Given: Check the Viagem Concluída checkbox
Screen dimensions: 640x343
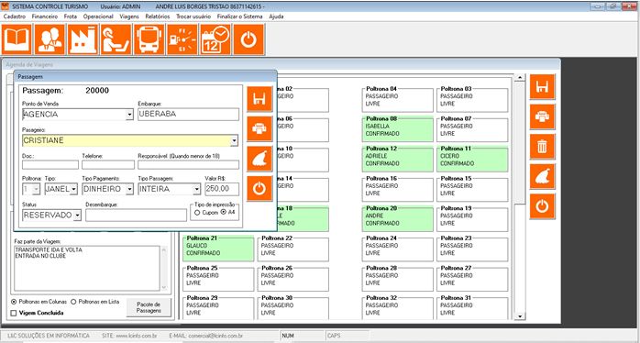Looking at the screenshot, I should [x=14, y=313].
